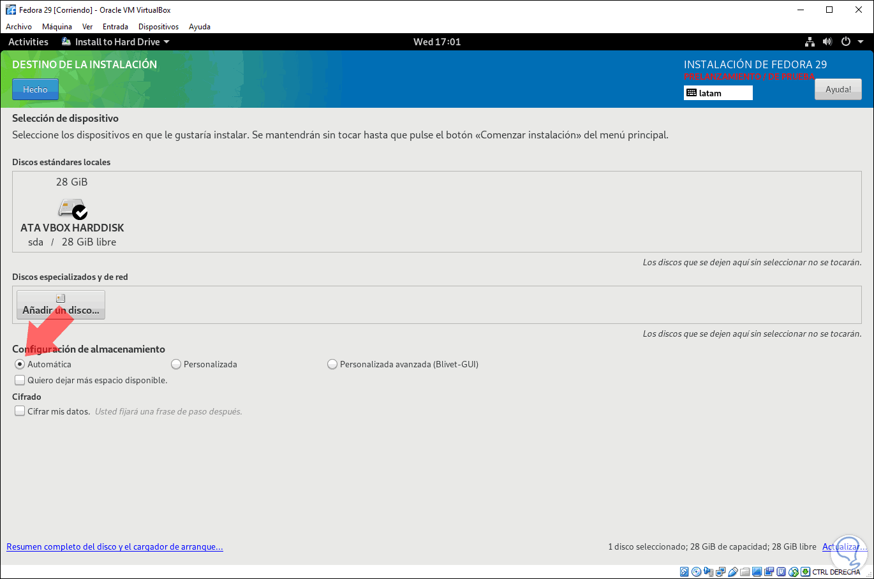This screenshot has height=579, width=874.
Task: Click the Ayuda! button in the installer
Action: coord(838,89)
